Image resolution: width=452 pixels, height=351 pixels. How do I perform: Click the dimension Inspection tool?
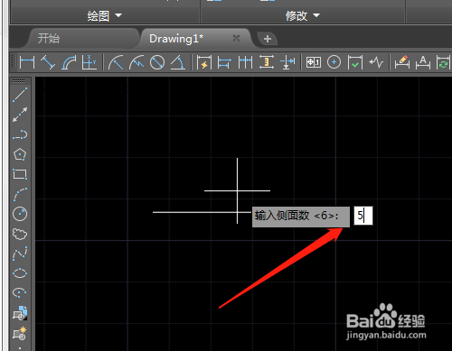[x=355, y=62]
